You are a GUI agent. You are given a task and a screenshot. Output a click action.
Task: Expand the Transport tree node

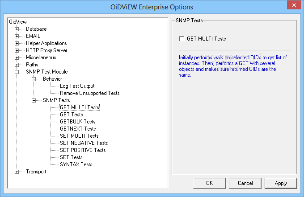coord(17,172)
